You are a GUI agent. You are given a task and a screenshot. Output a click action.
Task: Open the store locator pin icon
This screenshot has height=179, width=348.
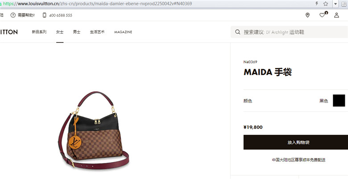(307, 15)
